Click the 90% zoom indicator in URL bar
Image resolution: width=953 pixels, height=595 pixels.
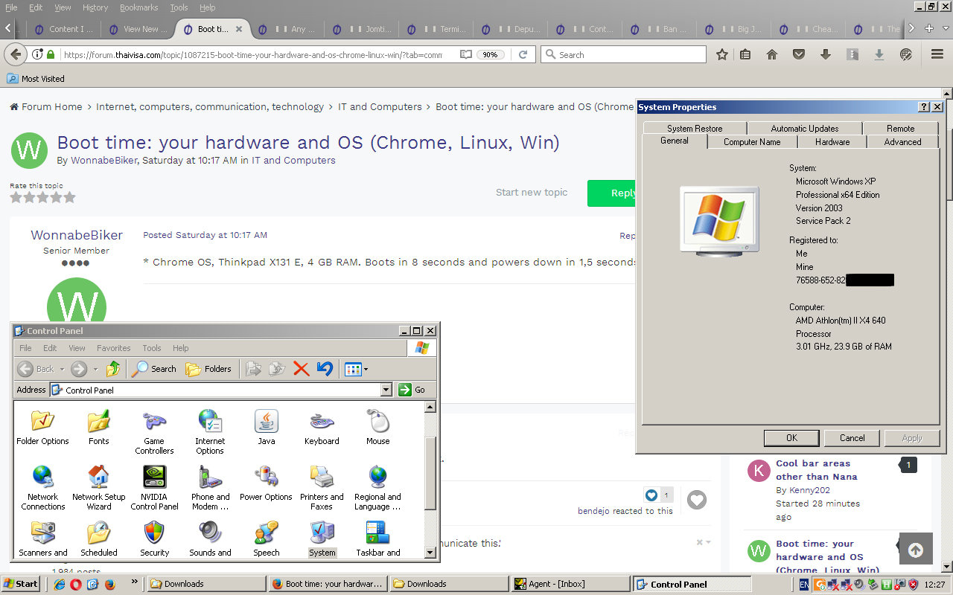tap(489, 54)
